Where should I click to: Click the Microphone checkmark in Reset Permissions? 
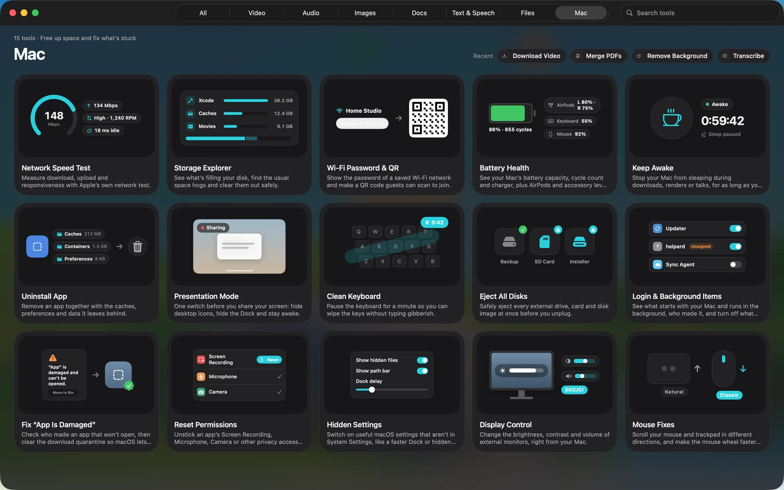point(279,377)
